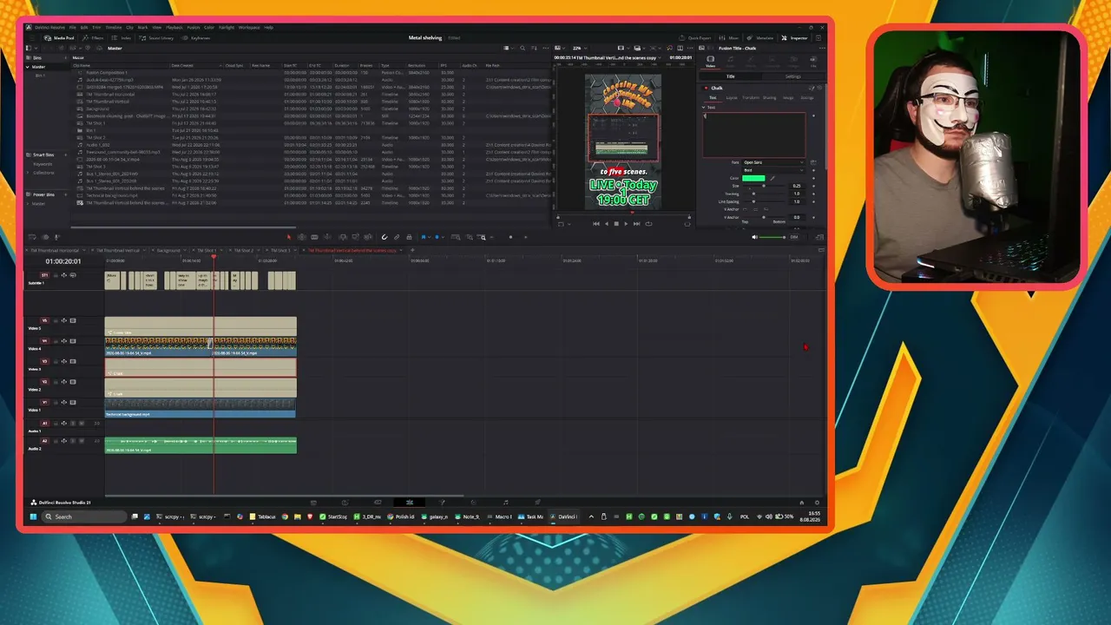
Task: Click the Stop button in viewer transport
Action: [x=616, y=224]
